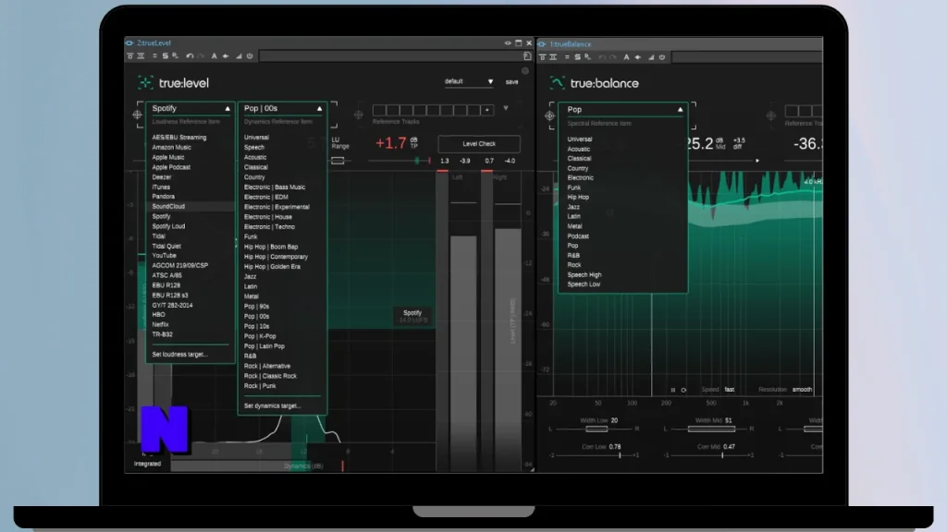
Task: Click the A icon in trueBalance toolbar
Action: (626, 57)
